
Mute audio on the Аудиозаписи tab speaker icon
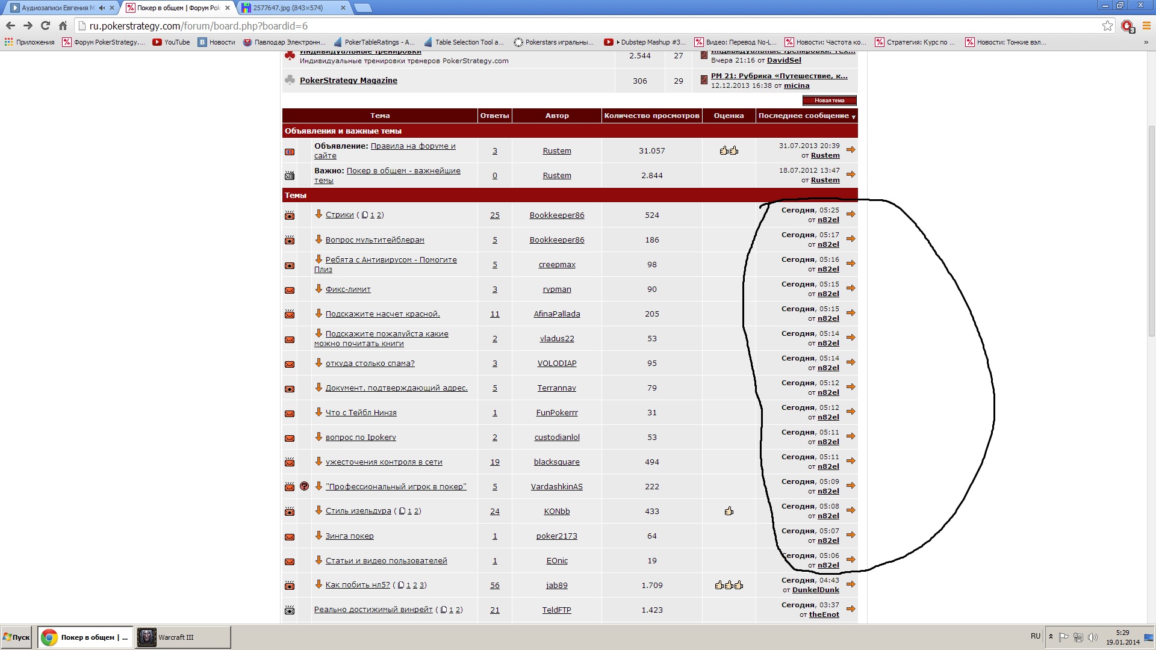click(x=102, y=8)
